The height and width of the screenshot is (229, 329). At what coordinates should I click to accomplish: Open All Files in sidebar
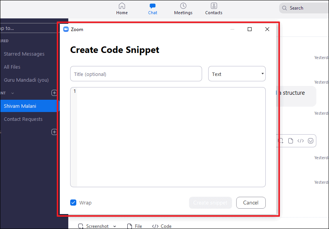click(x=12, y=67)
